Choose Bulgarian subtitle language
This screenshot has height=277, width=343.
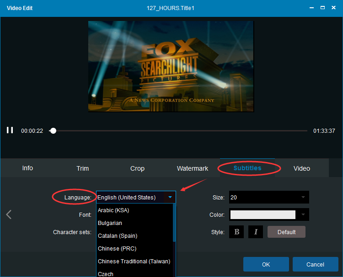click(x=135, y=223)
